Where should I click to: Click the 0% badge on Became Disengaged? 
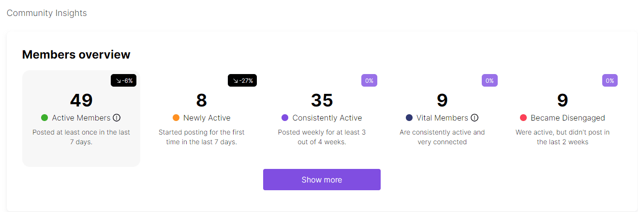point(610,80)
